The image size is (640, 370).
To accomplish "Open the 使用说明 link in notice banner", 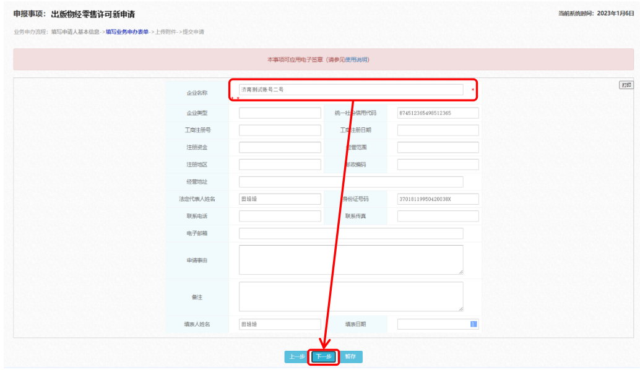I will click(357, 59).
